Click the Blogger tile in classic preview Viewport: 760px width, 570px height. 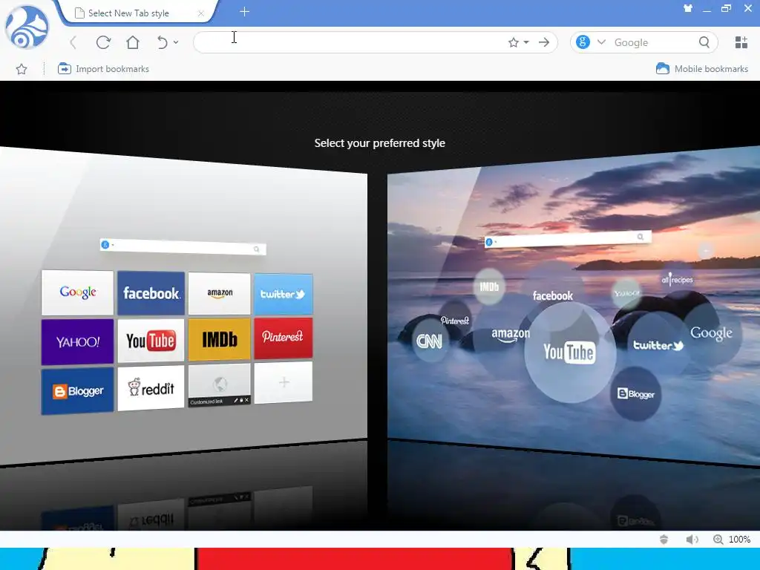coord(77,390)
